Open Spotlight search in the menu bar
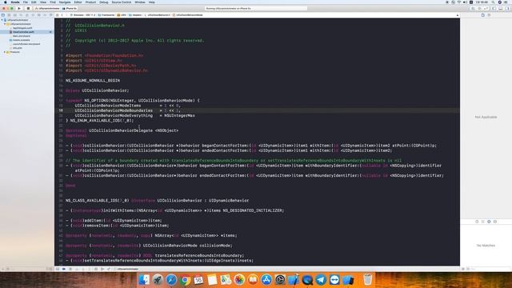The image size is (512, 288). click(493, 2)
